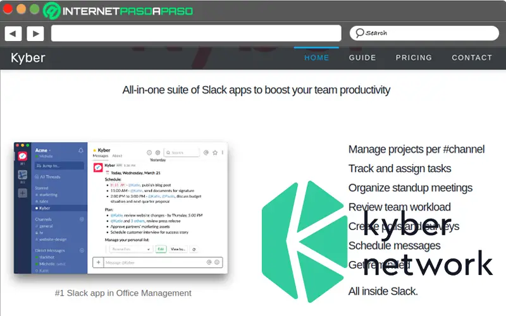Click the text 'Organize standup meetings'
This screenshot has height=316, width=506.
(410, 188)
